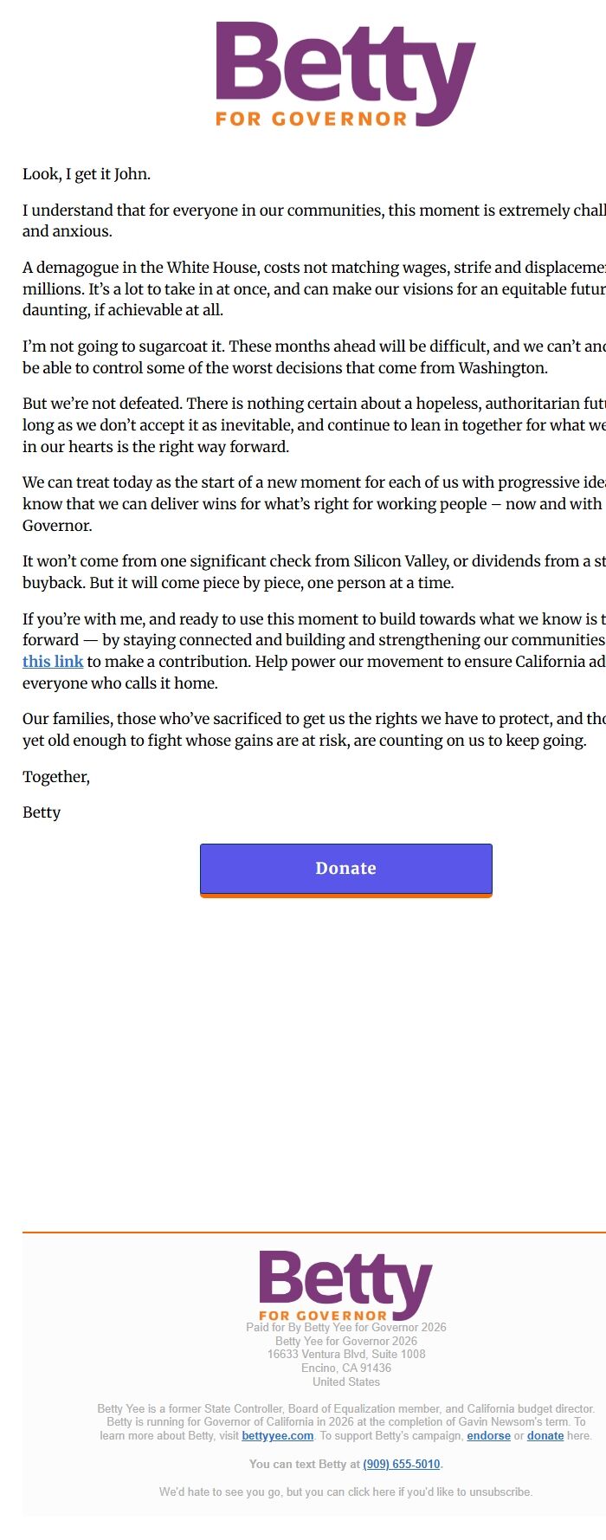Select the phone number (909) 655-5010
This screenshot has height=1540, width=606.
(401, 1464)
